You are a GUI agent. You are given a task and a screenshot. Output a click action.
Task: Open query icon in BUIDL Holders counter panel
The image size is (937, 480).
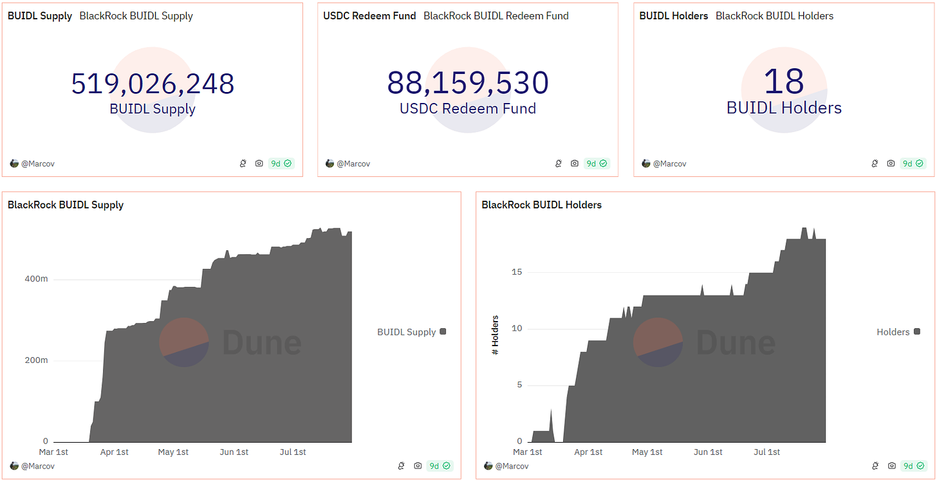(875, 163)
